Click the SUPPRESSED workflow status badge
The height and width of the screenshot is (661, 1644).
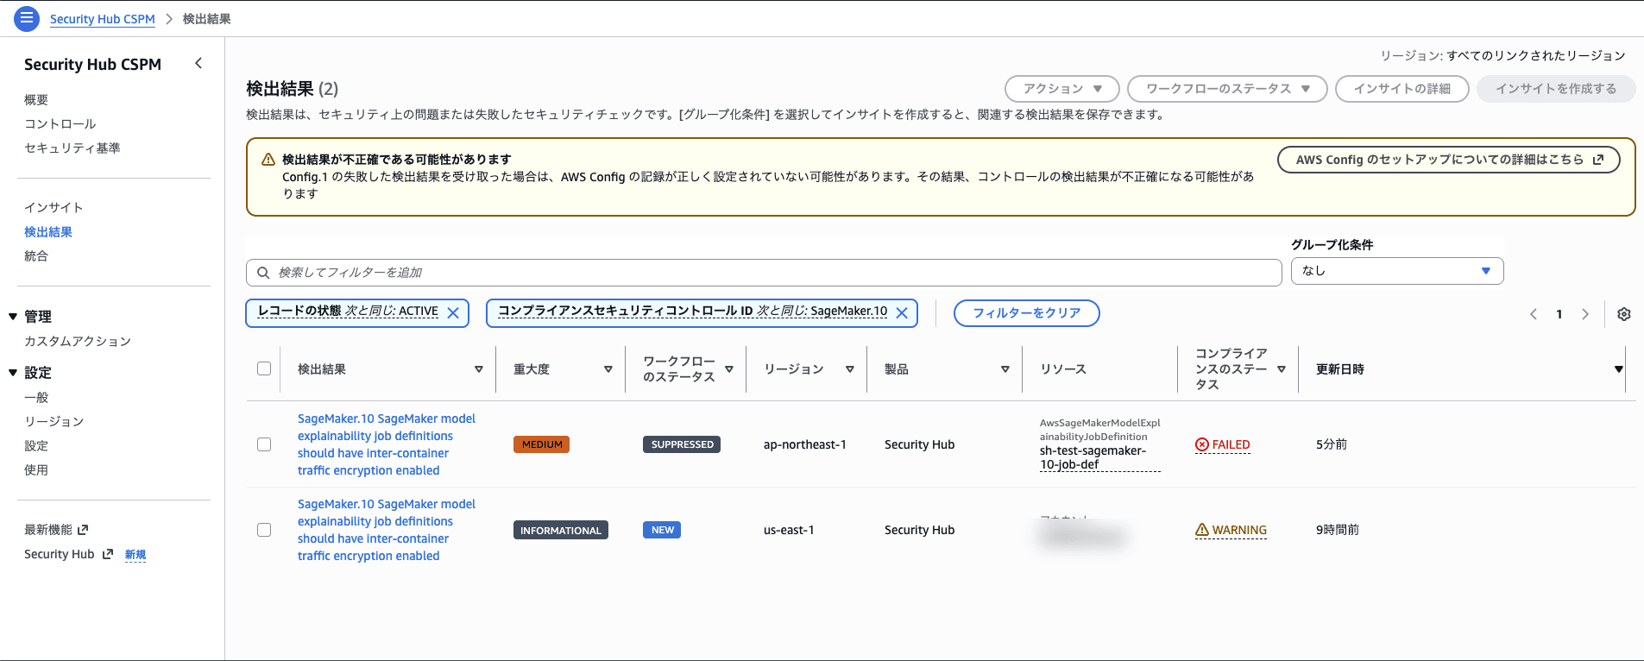[x=682, y=444]
